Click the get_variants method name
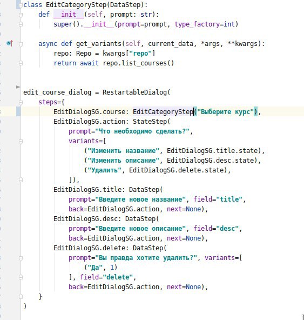 tap(99, 44)
